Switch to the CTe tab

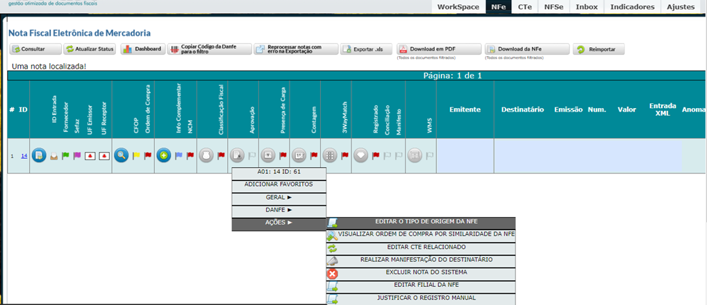pos(526,7)
